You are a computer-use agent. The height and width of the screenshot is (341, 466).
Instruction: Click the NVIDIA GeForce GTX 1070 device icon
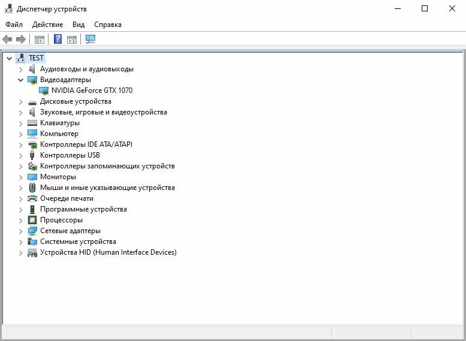point(44,90)
